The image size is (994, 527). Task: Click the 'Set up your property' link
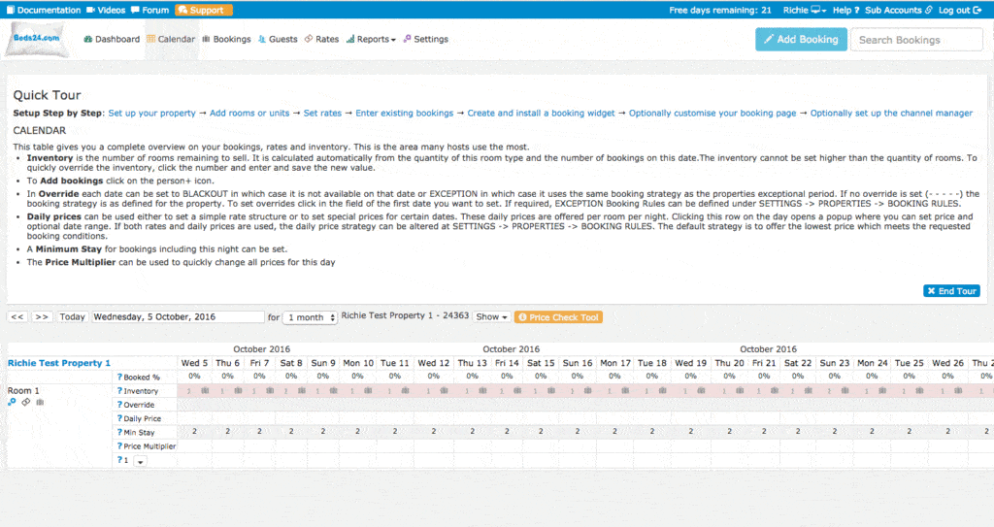[x=151, y=114]
